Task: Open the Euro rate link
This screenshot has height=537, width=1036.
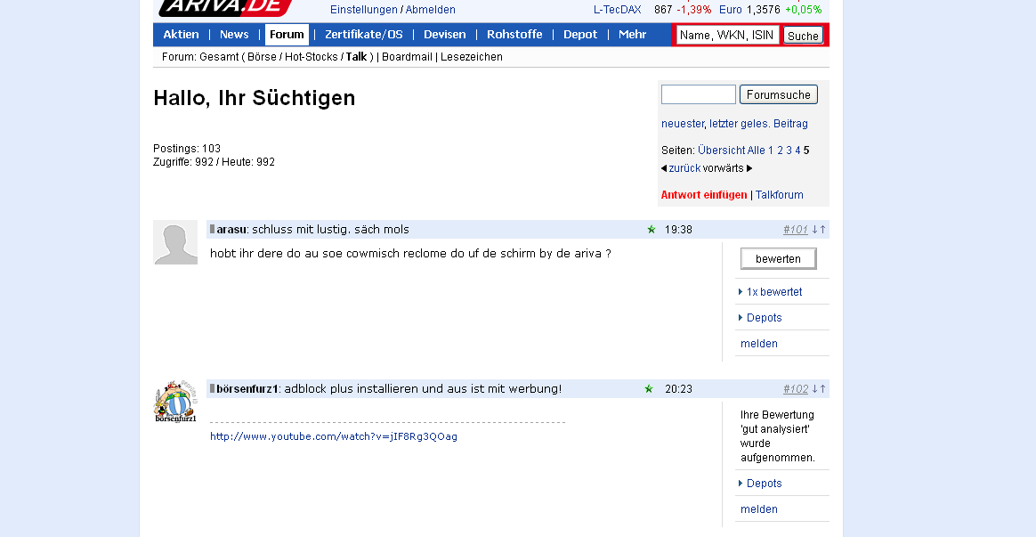Action: point(730,10)
